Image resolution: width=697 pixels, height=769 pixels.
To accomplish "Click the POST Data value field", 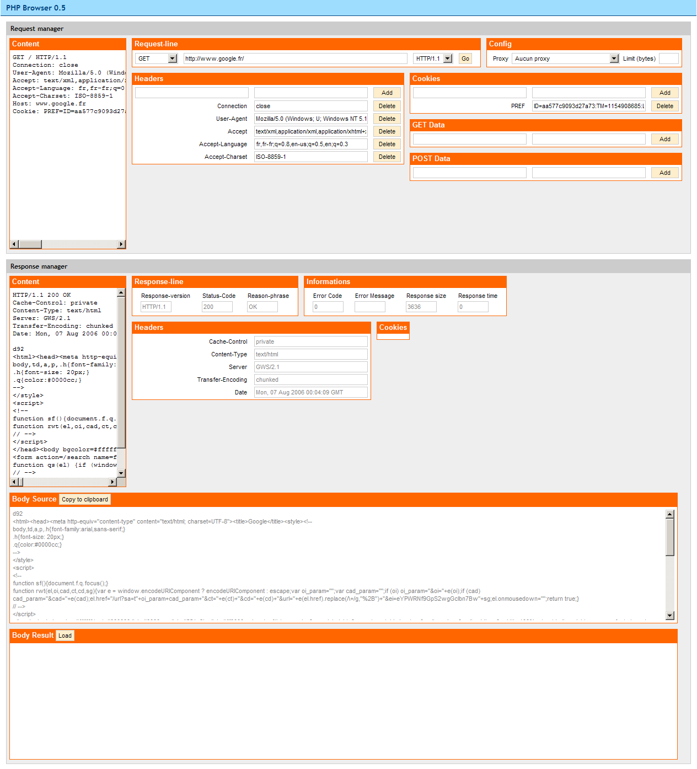I will [589, 173].
